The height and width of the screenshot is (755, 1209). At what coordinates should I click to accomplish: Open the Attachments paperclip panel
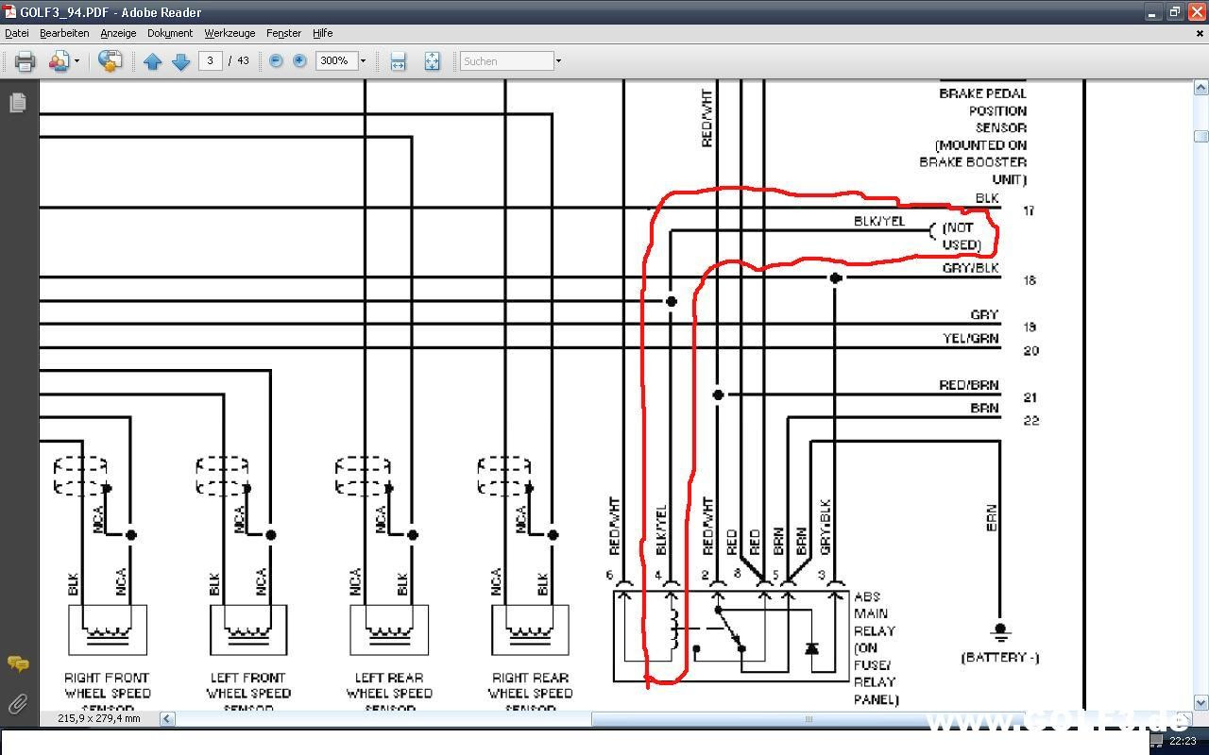[x=18, y=703]
